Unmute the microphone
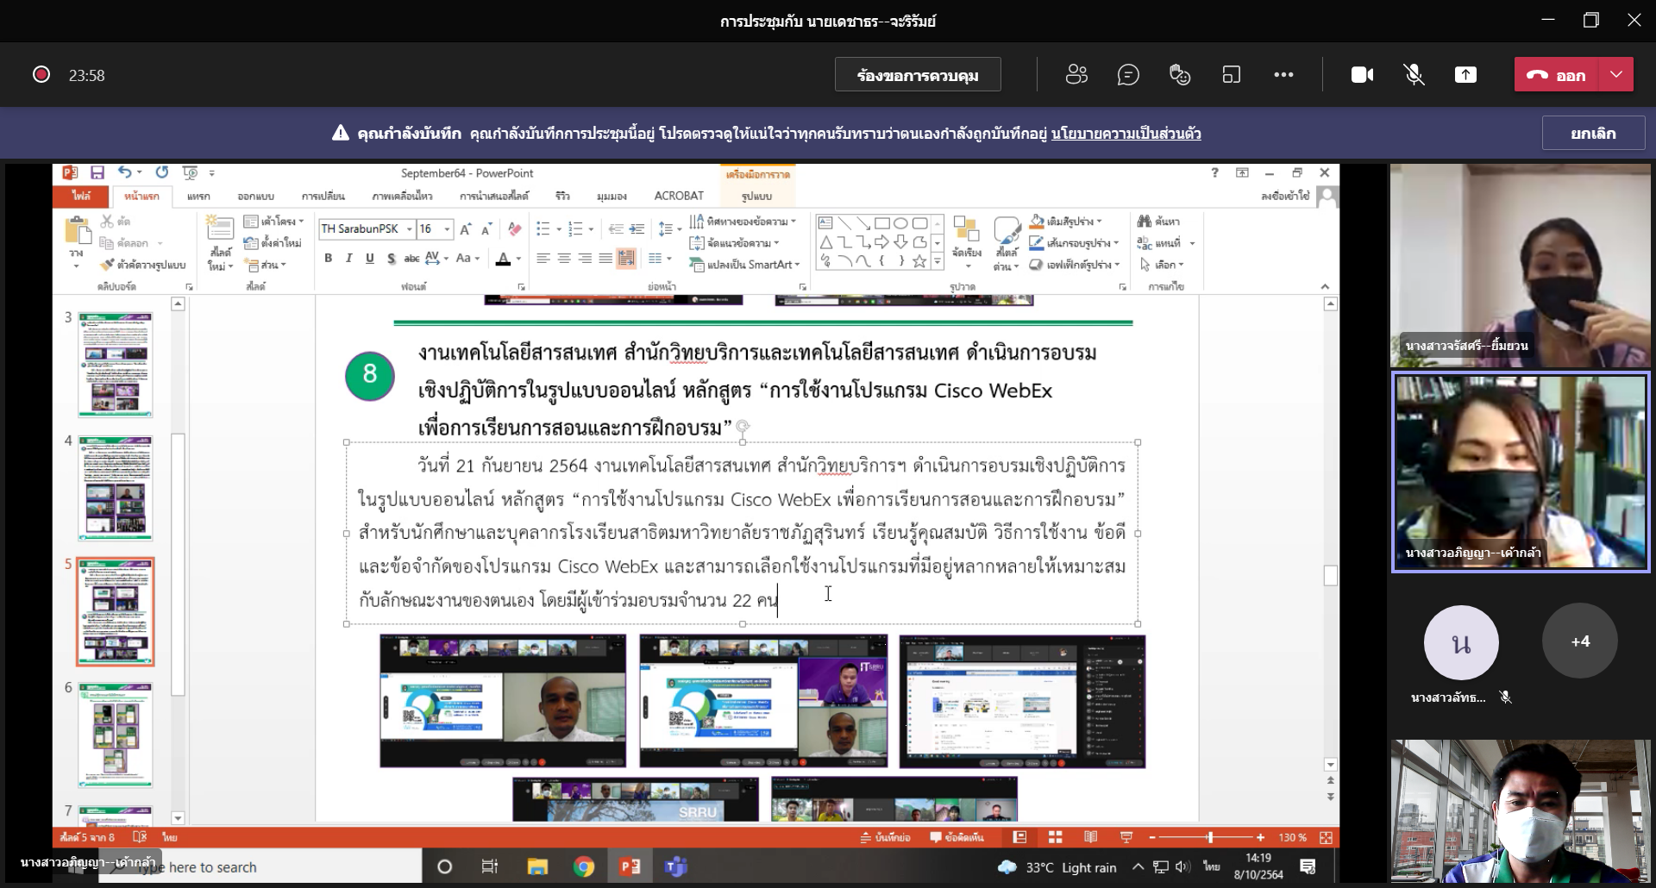Screen dimensions: 1656x888 pyautogui.click(x=1414, y=75)
